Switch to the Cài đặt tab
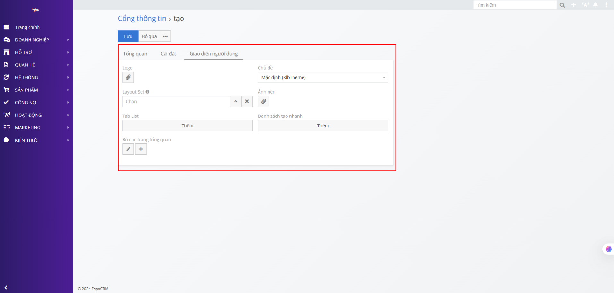This screenshot has height=293, width=614. click(168, 54)
